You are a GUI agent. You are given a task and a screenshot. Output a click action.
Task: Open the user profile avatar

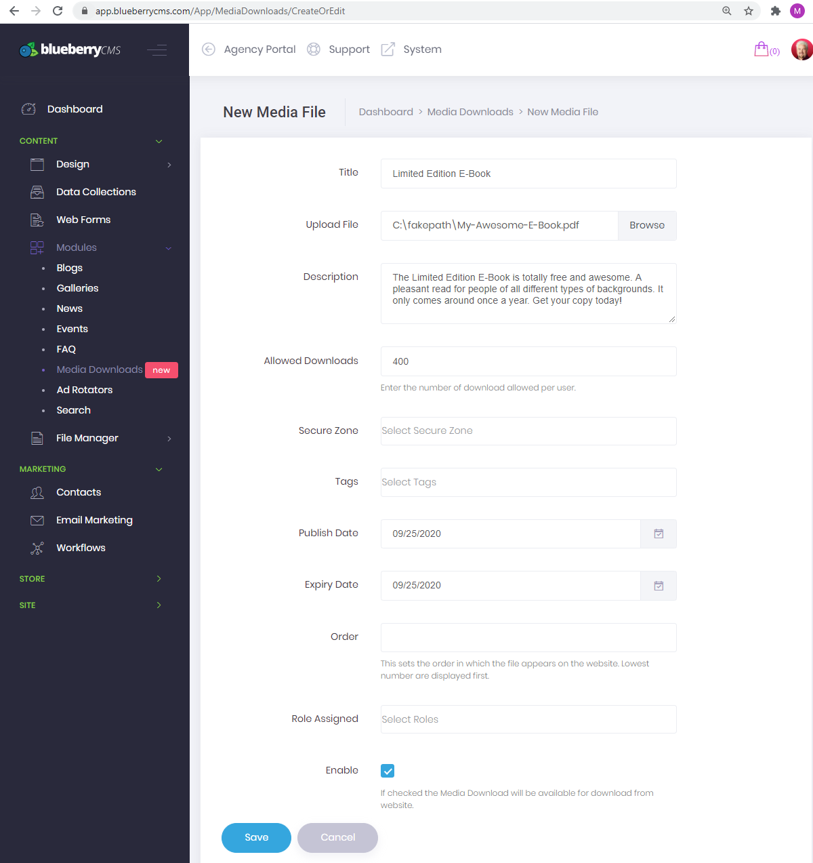click(801, 49)
